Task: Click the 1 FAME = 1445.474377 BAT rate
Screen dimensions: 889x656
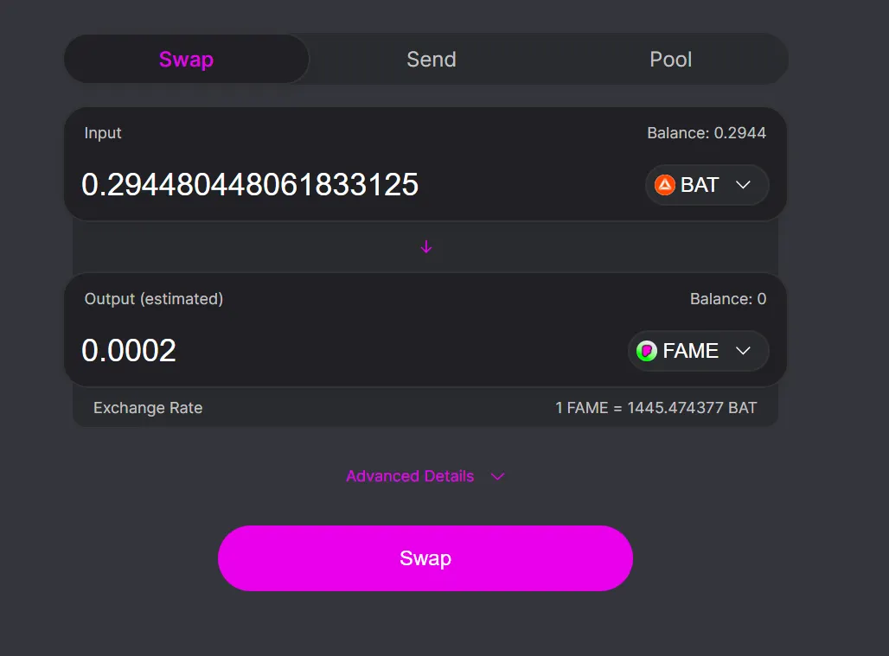Action: click(656, 408)
